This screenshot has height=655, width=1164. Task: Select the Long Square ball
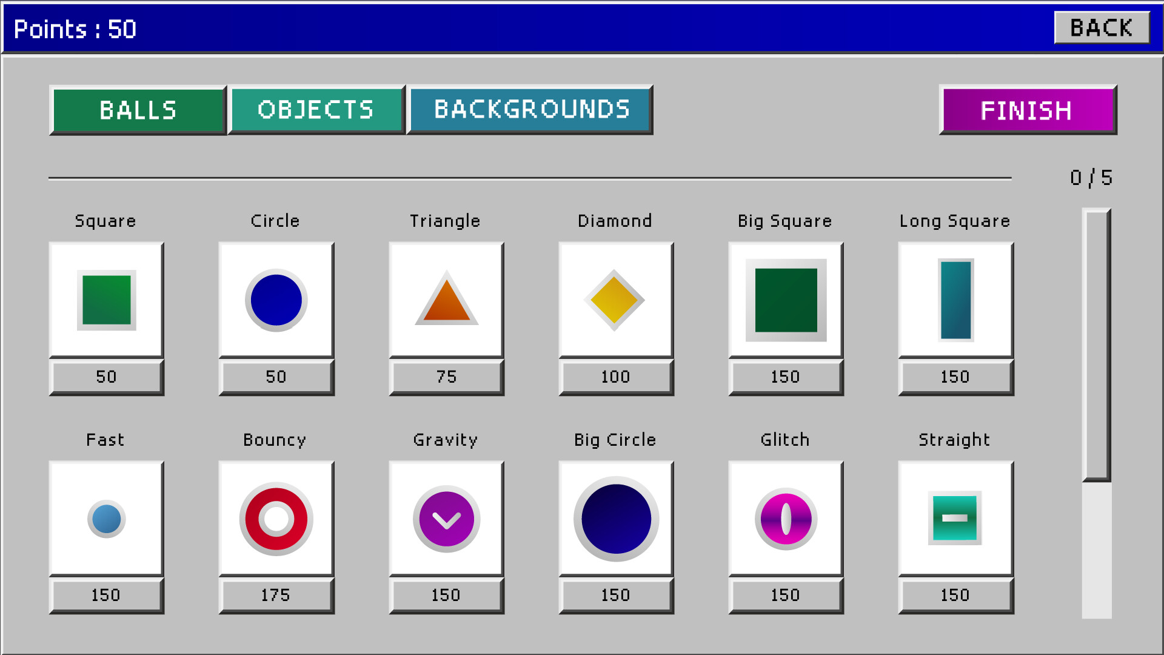pyautogui.click(x=956, y=299)
